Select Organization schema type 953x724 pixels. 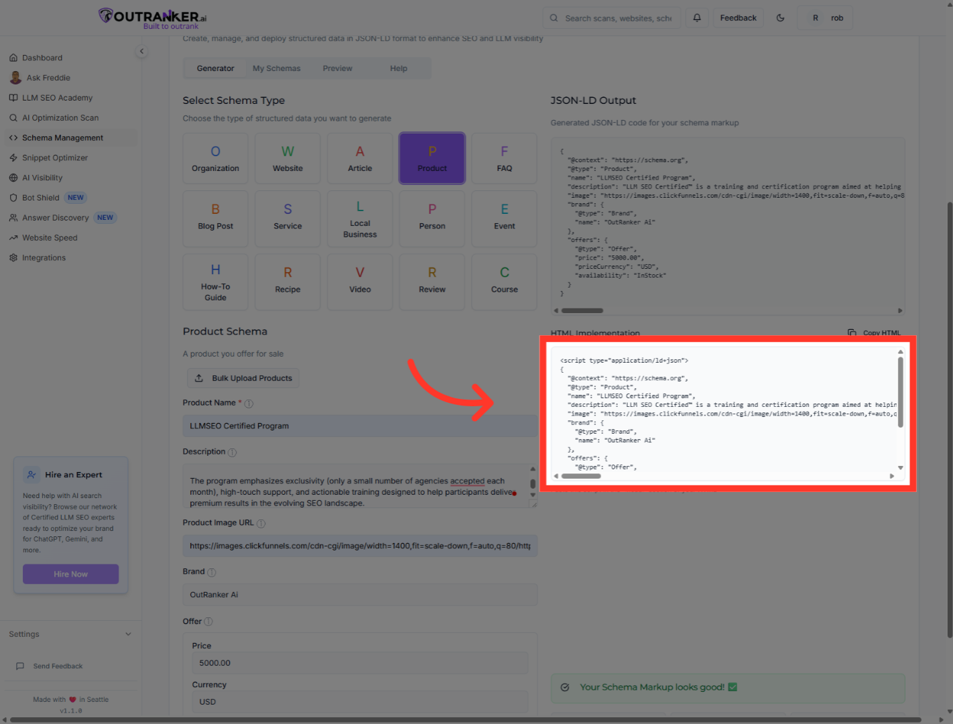(215, 159)
